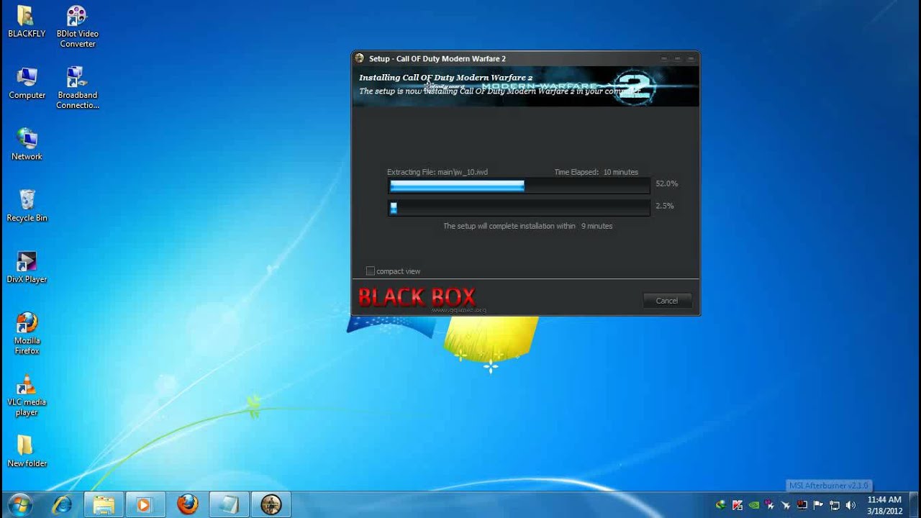The image size is (921, 518).
Task: Select the New folder icon on the desktop
Action: click(27, 451)
